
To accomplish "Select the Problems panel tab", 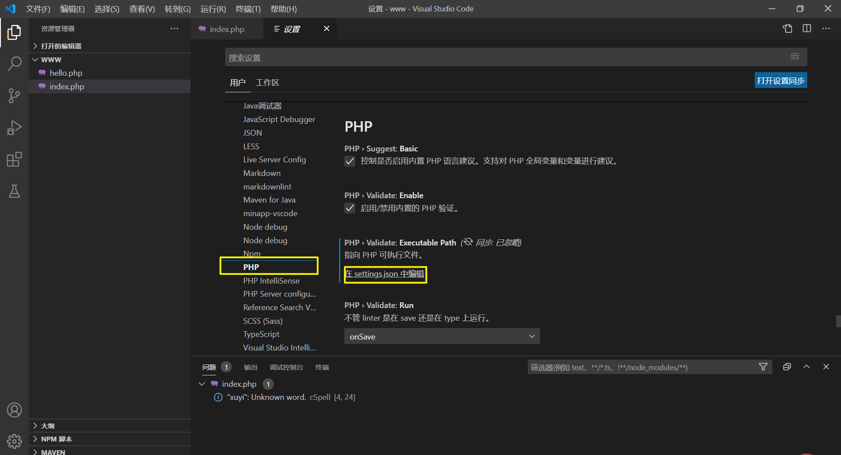I will [209, 367].
